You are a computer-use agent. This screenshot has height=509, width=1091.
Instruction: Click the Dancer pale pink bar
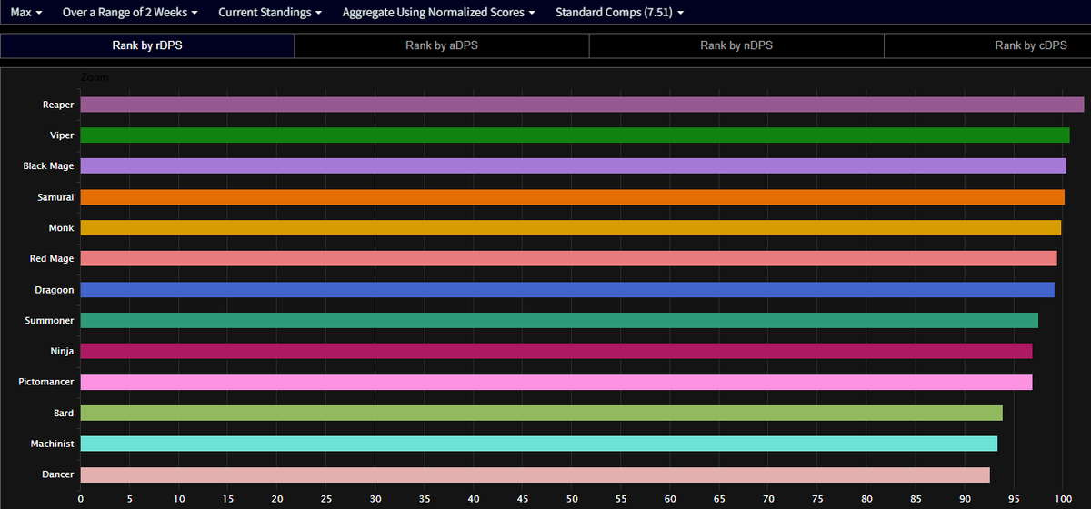(x=535, y=475)
